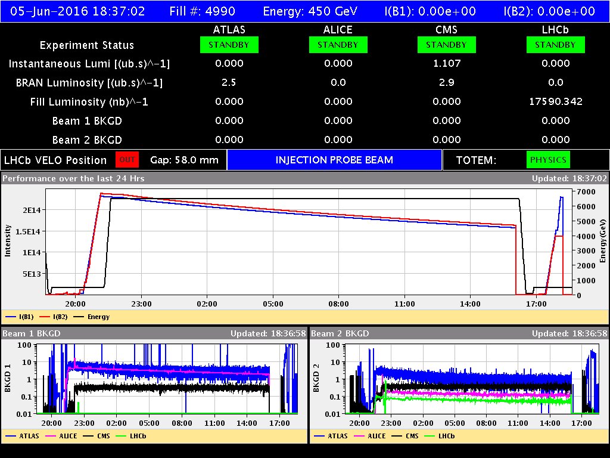Click the date and time 05-Jun-2016 18:37:02

77,11
